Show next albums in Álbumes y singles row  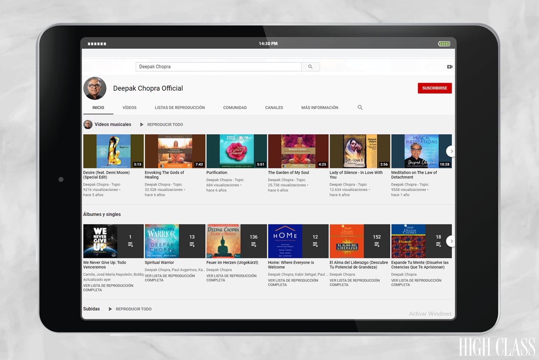tap(452, 241)
